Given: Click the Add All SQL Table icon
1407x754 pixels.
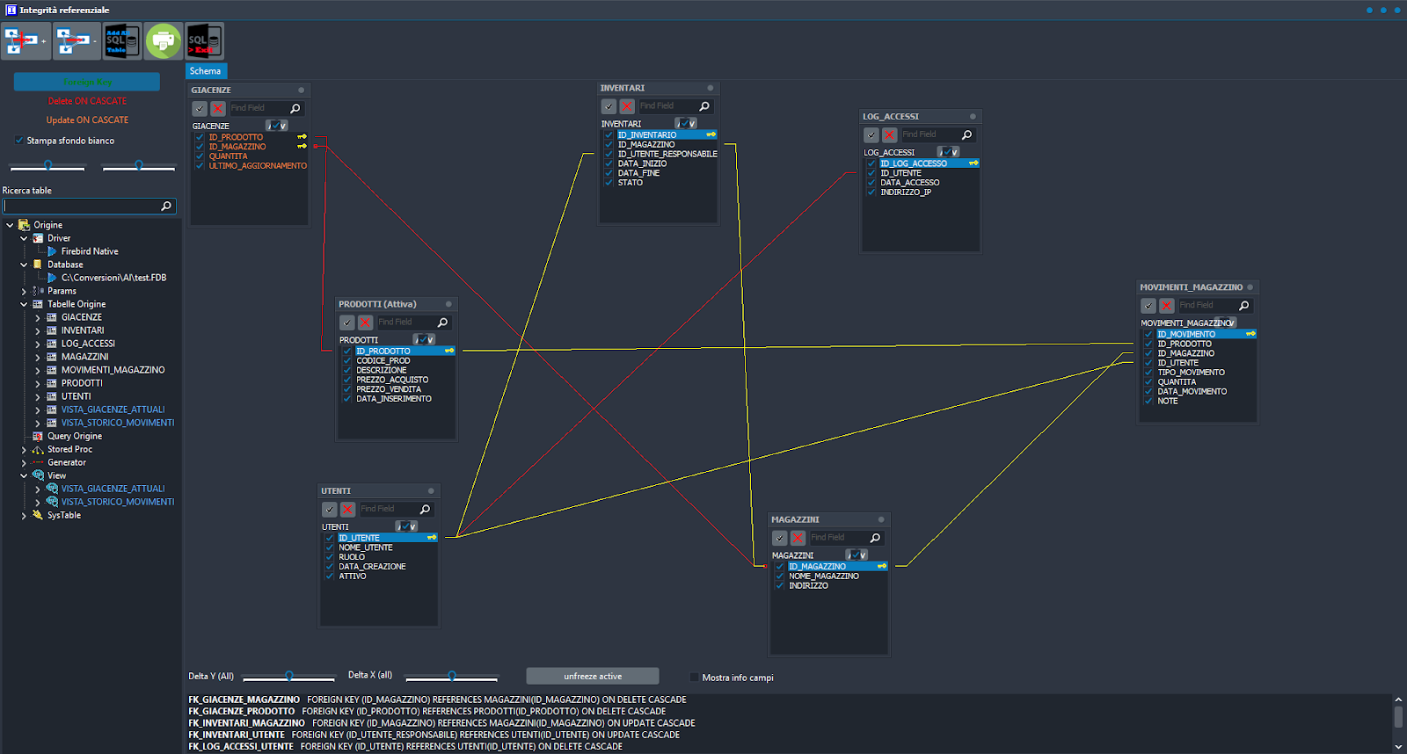Looking at the screenshot, I should pyautogui.click(x=121, y=40).
